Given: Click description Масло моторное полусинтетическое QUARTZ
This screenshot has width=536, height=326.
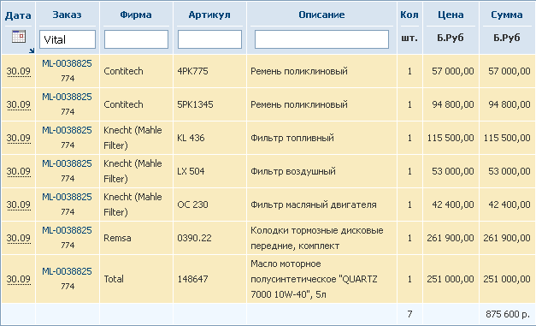Looking at the screenshot, I should click(314, 279).
